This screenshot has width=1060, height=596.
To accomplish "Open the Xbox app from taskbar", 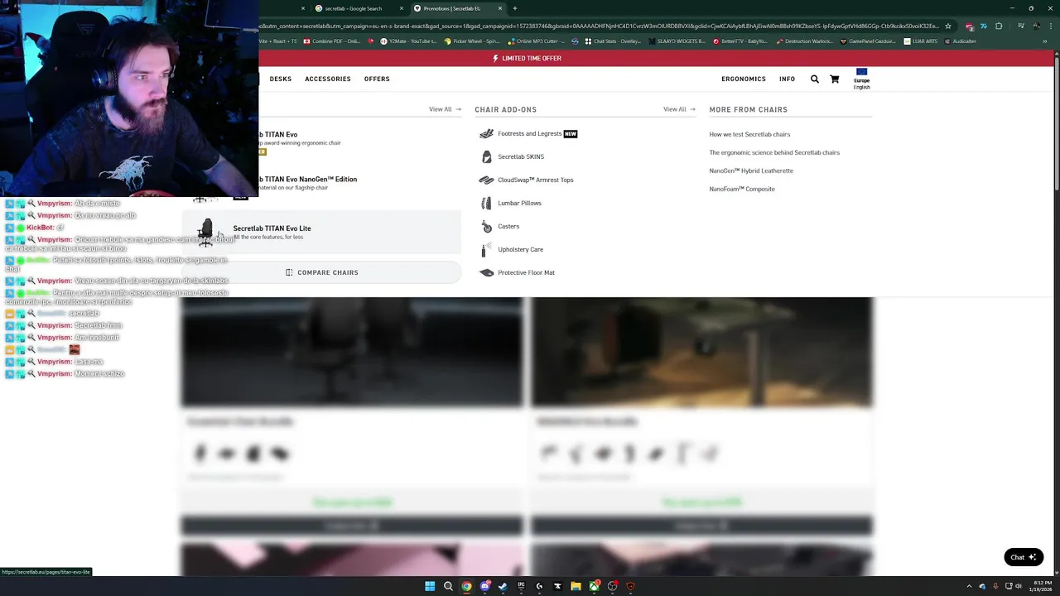I will point(594,586).
